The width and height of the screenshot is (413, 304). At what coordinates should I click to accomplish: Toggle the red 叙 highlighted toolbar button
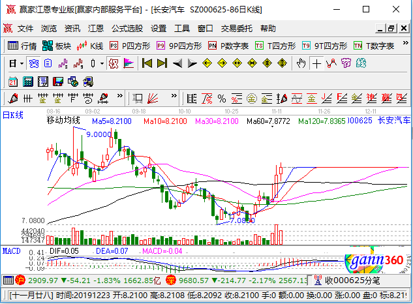click(114, 63)
